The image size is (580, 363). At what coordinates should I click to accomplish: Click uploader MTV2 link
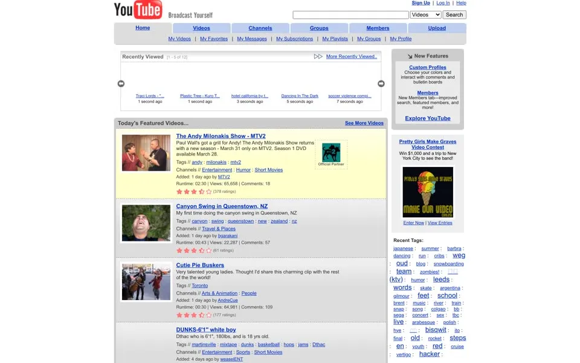(224, 177)
